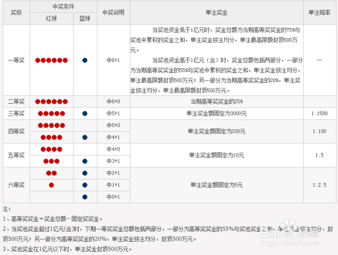Click the three red balls in 中3+1 row
Viewport: 338px width, 255px height.
[x=51, y=161]
